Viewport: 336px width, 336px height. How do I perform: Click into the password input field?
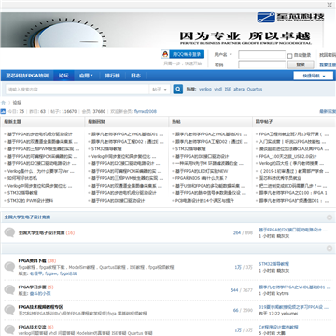[261, 64]
